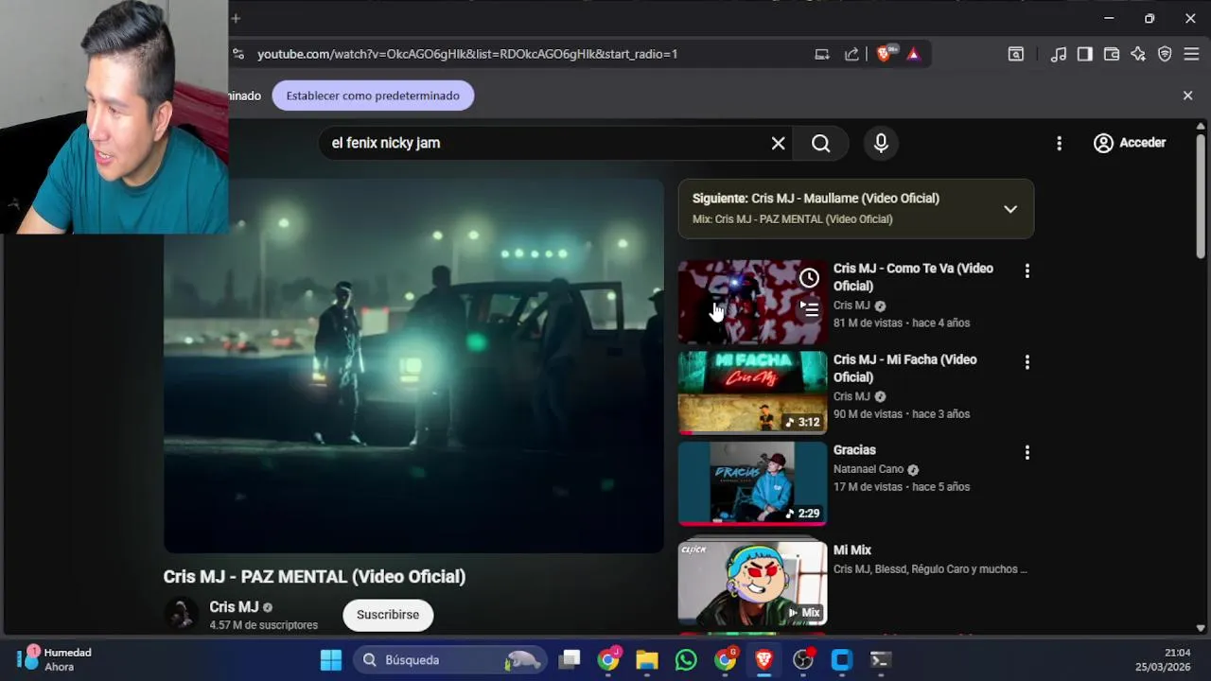This screenshot has height=681, width=1211.
Task: Share this page via address bar icon
Action: coord(851,54)
